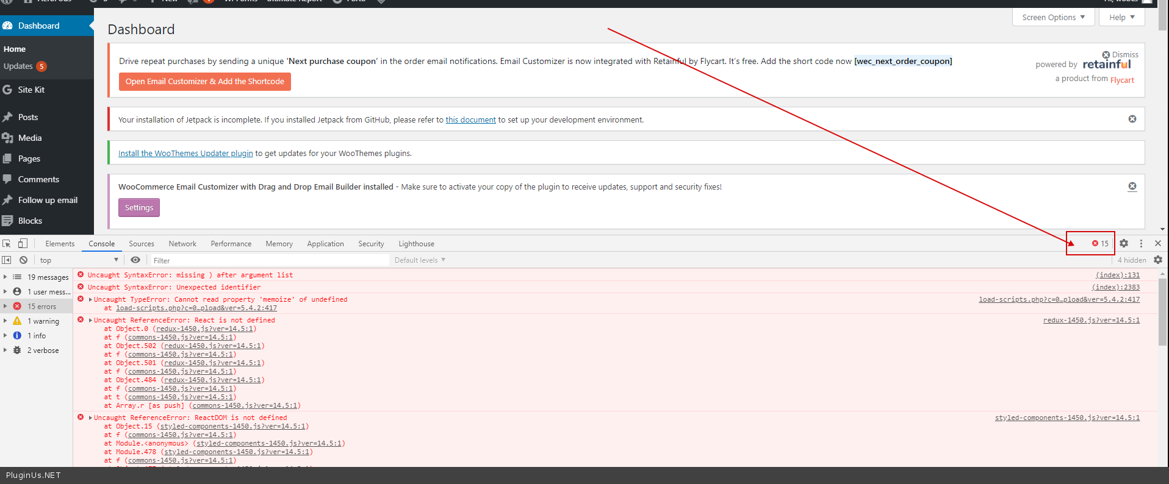Image resolution: width=1169 pixels, height=484 pixels.
Task: Dismiss the Jetpack incomplete notice
Action: (x=1132, y=119)
